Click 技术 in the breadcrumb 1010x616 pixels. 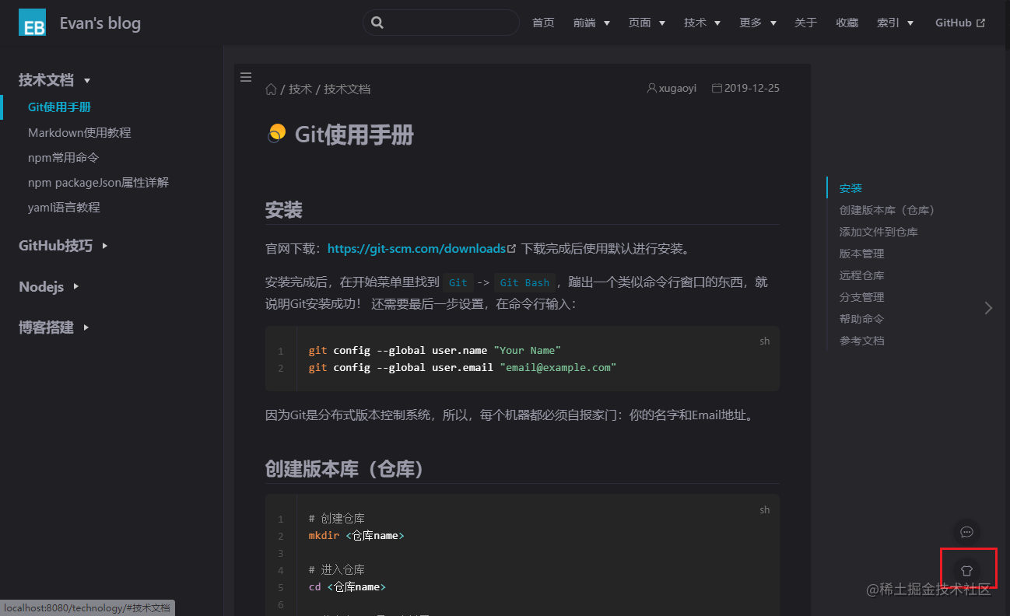300,89
